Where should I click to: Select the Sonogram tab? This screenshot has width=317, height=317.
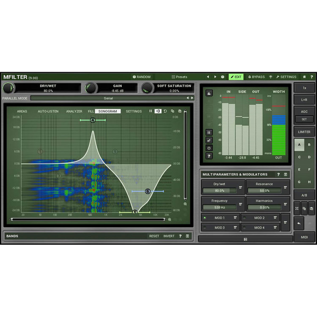[108, 111]
